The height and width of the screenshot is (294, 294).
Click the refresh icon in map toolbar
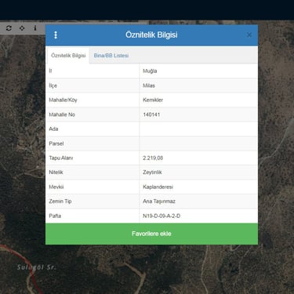[9, 28]
